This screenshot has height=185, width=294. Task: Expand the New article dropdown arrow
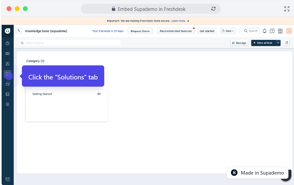tap(278, 43)
